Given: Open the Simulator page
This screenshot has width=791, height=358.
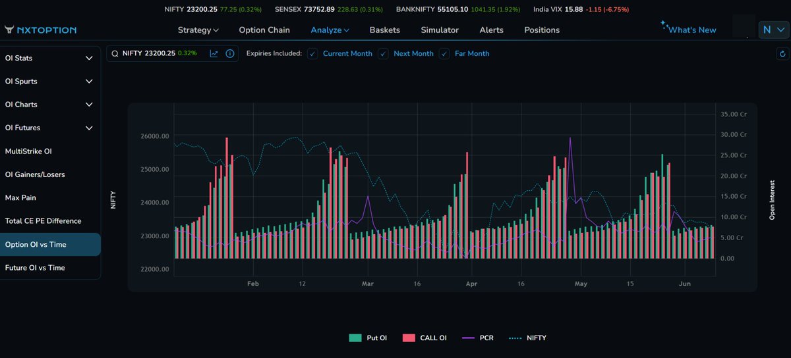Looking at the screenshot, I should click(440, 30).
